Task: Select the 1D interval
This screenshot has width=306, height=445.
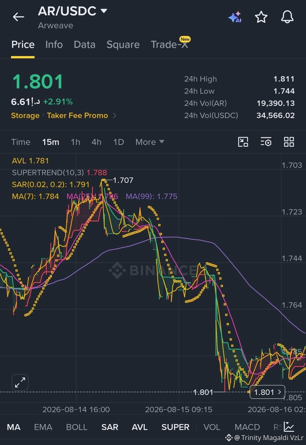Action: 118,142
